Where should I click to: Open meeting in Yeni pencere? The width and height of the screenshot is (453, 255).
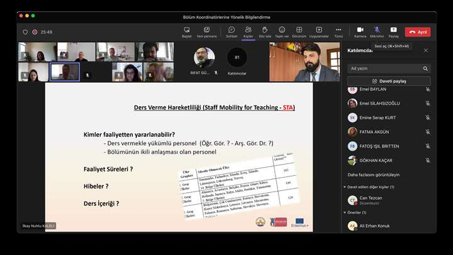[x=206, y=31]
